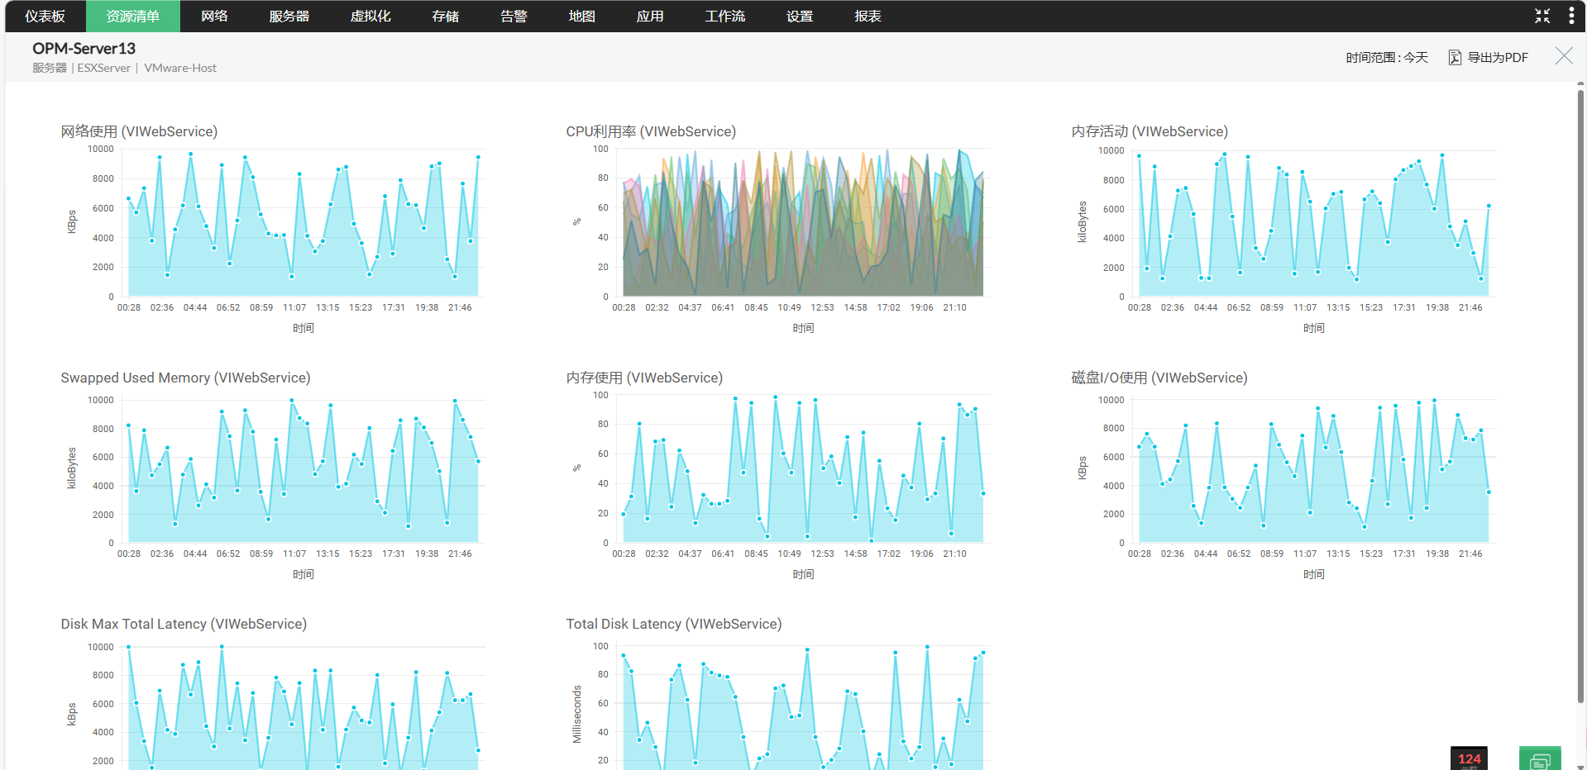
Task: Go to the 地图 maps tab
Action: (581, 16)
